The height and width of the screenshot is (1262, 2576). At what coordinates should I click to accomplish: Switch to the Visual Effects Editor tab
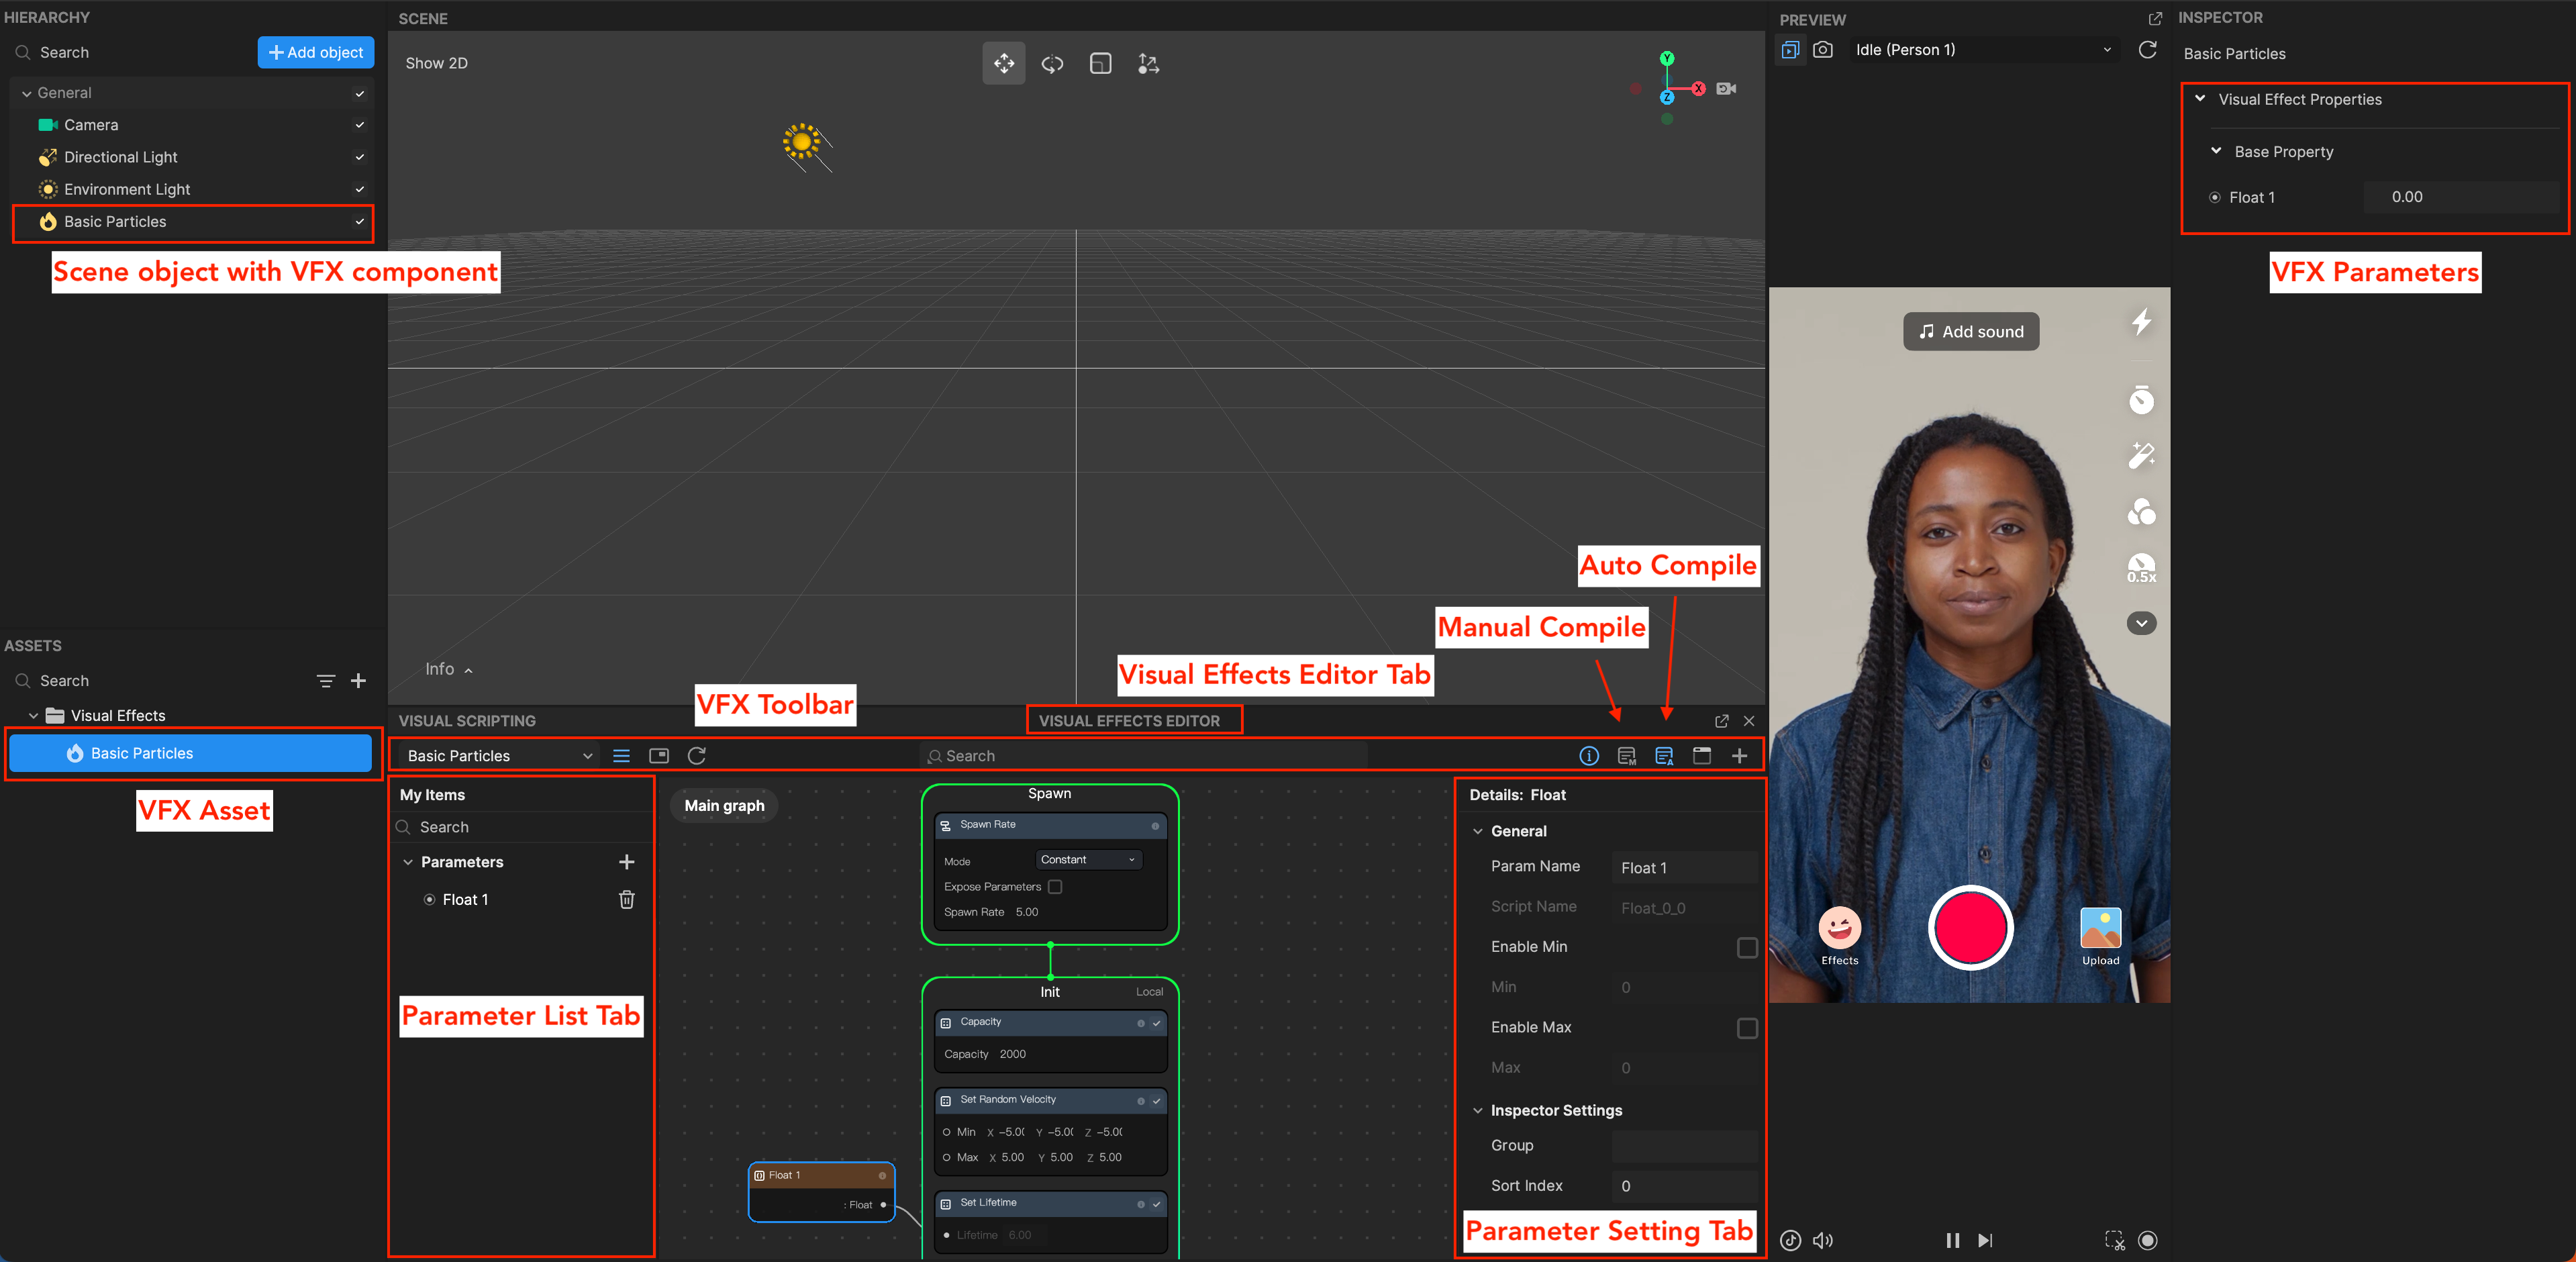pyautogui.click(x=1133, y=720)
